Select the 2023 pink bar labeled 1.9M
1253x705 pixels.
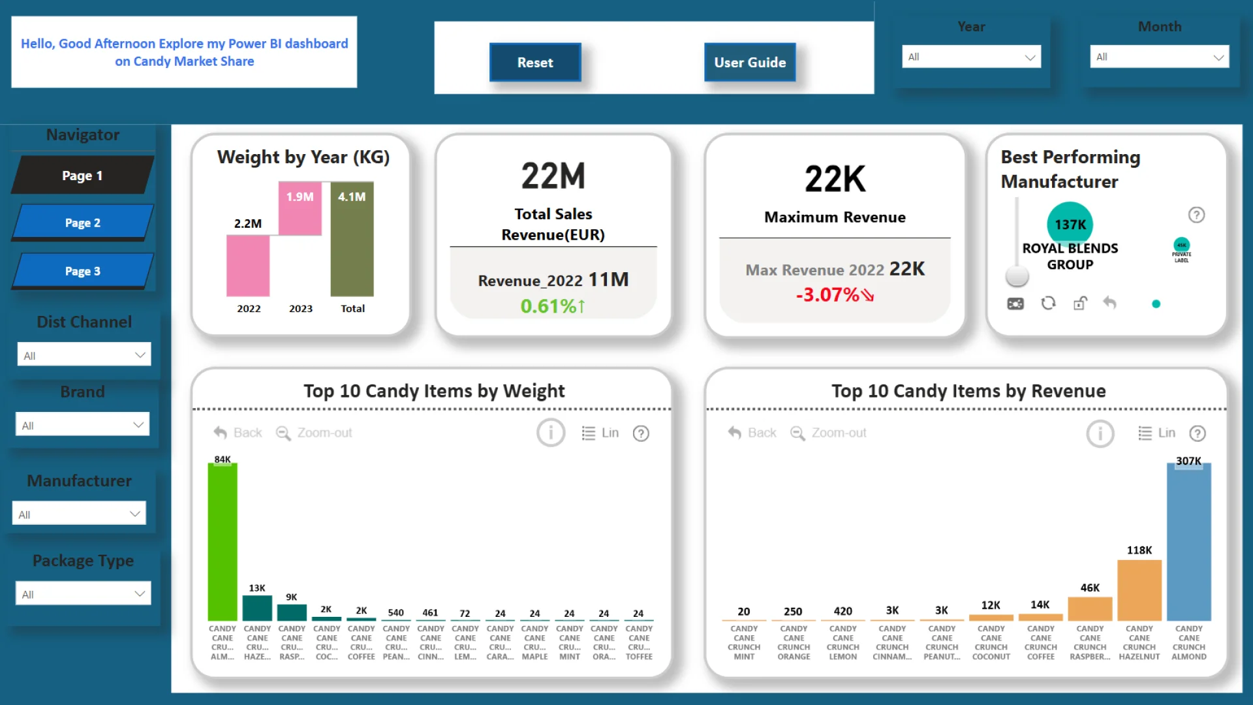(x=300, y=209)
